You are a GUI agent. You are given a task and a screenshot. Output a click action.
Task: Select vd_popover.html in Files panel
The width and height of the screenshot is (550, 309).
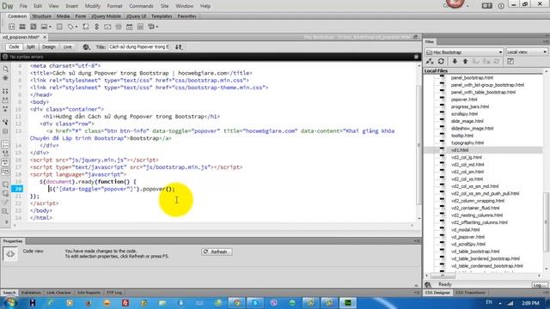(467, 237)
